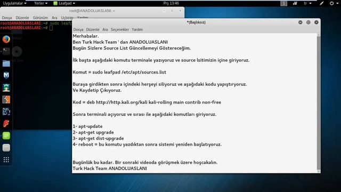341x192 pixels.
Task: Open the users icon in top bar
Action: pyautogui.click(x=295, y=3)
